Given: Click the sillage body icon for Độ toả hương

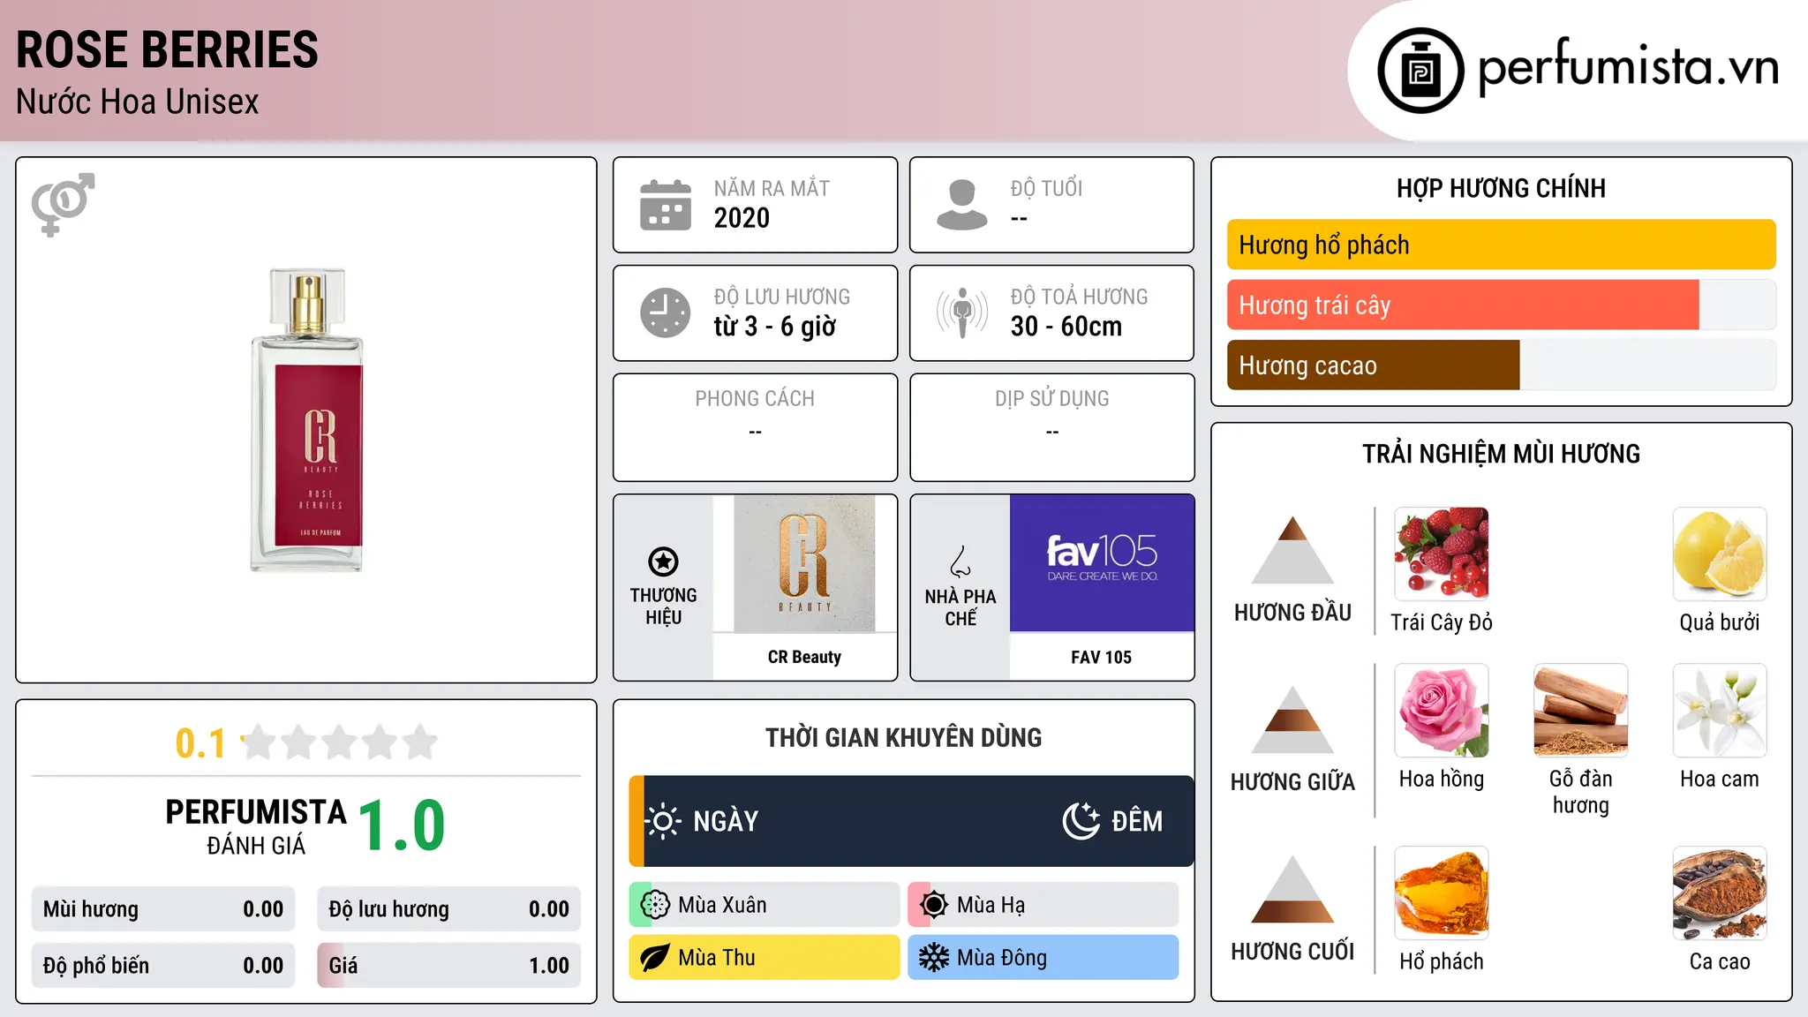Looking at the screenshot, I should [x=962, y=313].
